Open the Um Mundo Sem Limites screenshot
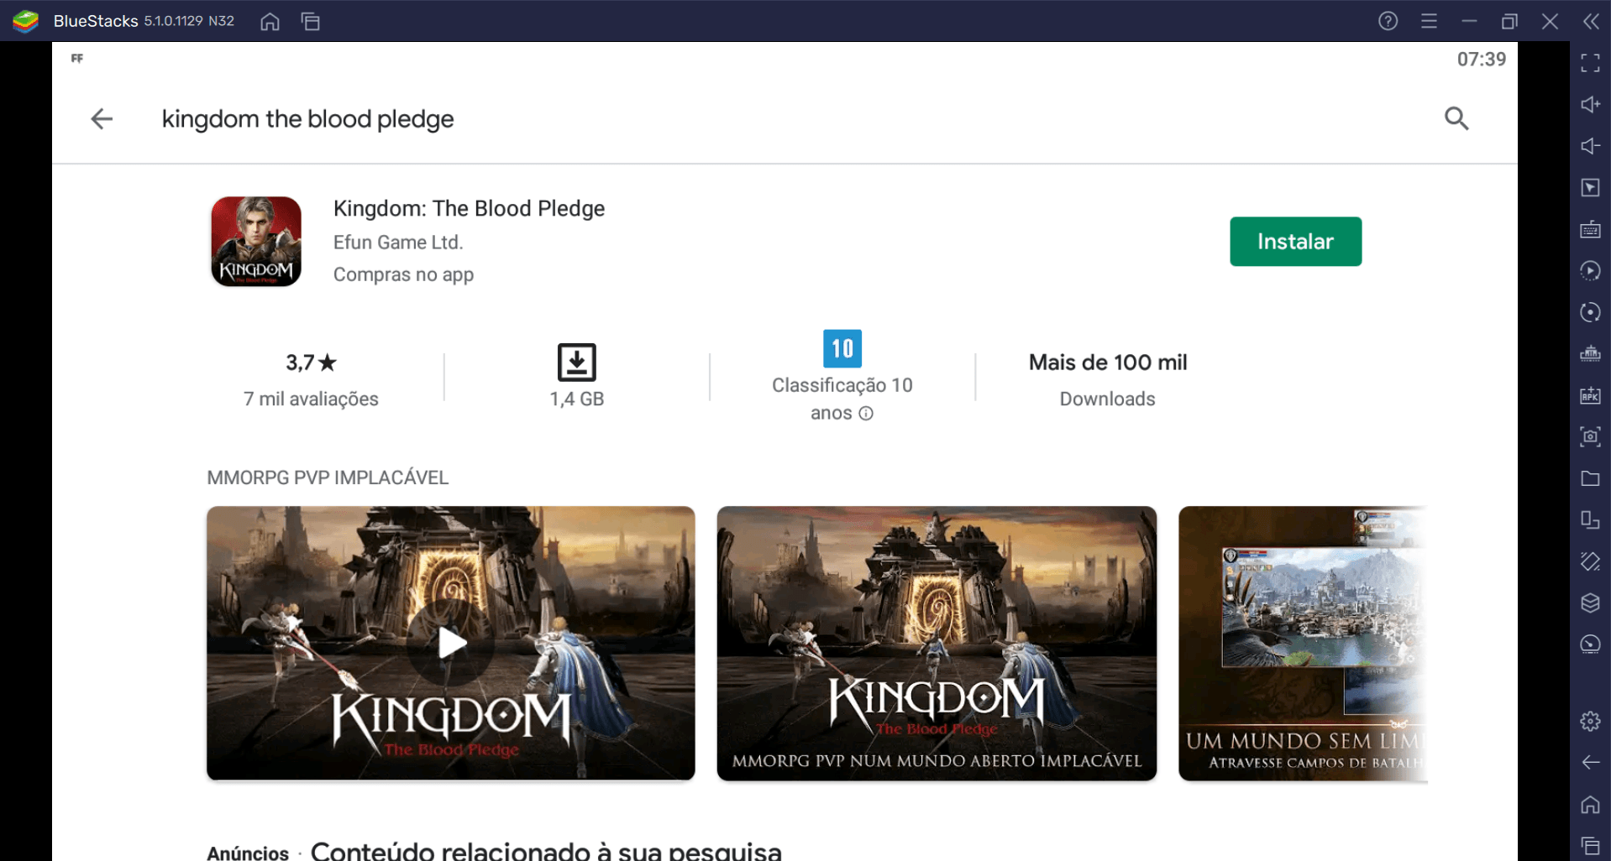Image resolution: width=1611 pixels, height=861 pixels. click(x=1303, y=643)
